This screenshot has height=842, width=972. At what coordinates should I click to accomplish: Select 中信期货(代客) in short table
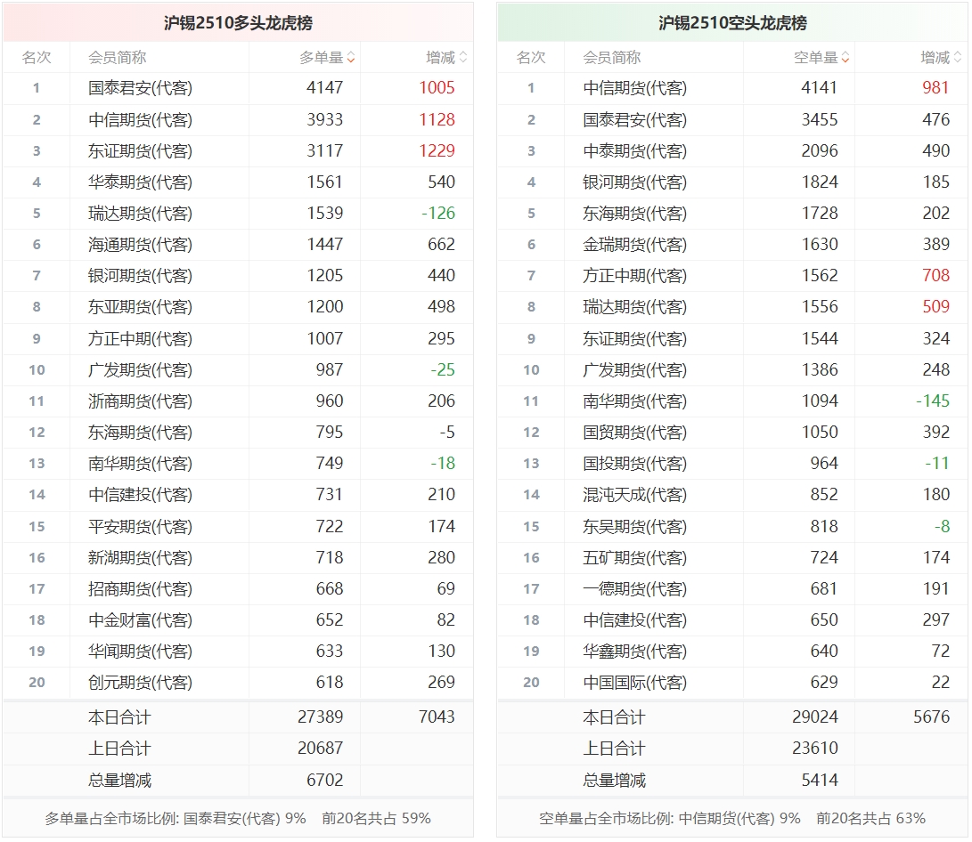pyautogui.click(x=634, y=88)
